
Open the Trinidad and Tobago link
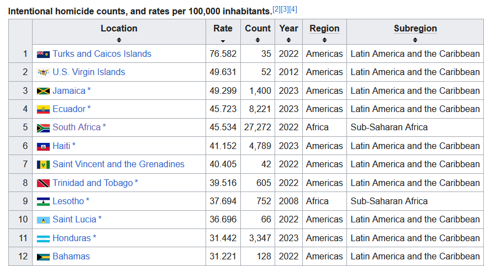(x=93, y=183)
